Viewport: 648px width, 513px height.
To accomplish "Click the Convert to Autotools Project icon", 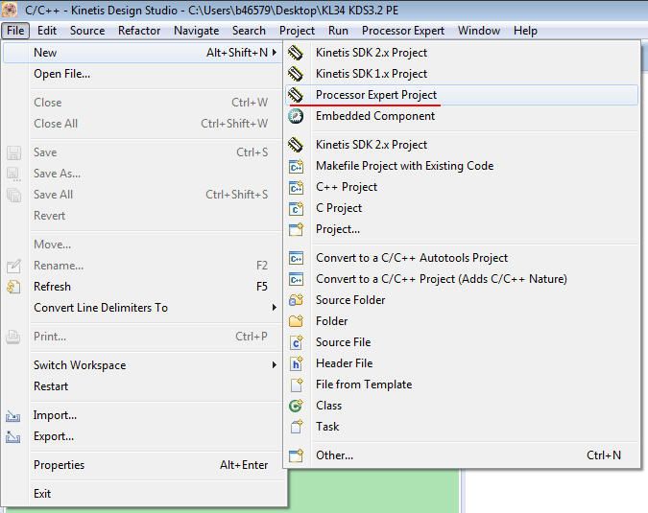I will click(296, 258).
